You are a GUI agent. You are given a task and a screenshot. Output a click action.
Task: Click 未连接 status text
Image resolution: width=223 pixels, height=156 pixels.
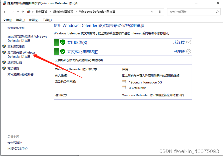[x=179, y=42]
